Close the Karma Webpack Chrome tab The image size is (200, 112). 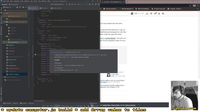point(124,2)
